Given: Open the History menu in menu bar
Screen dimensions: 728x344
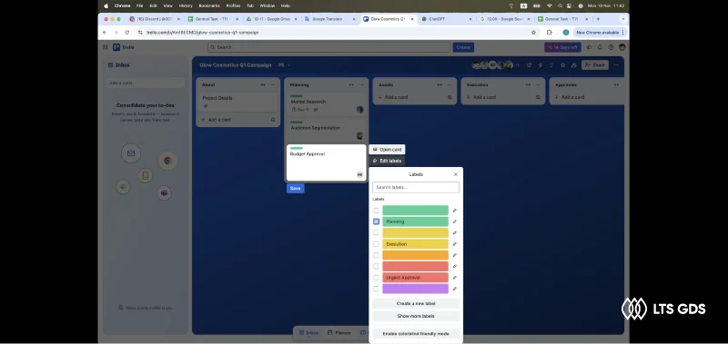Looking at the screenshot, I should (186, 6).
